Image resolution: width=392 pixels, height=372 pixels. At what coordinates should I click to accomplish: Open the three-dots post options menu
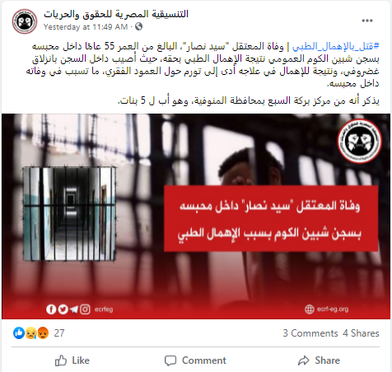(x=367, y=21)
